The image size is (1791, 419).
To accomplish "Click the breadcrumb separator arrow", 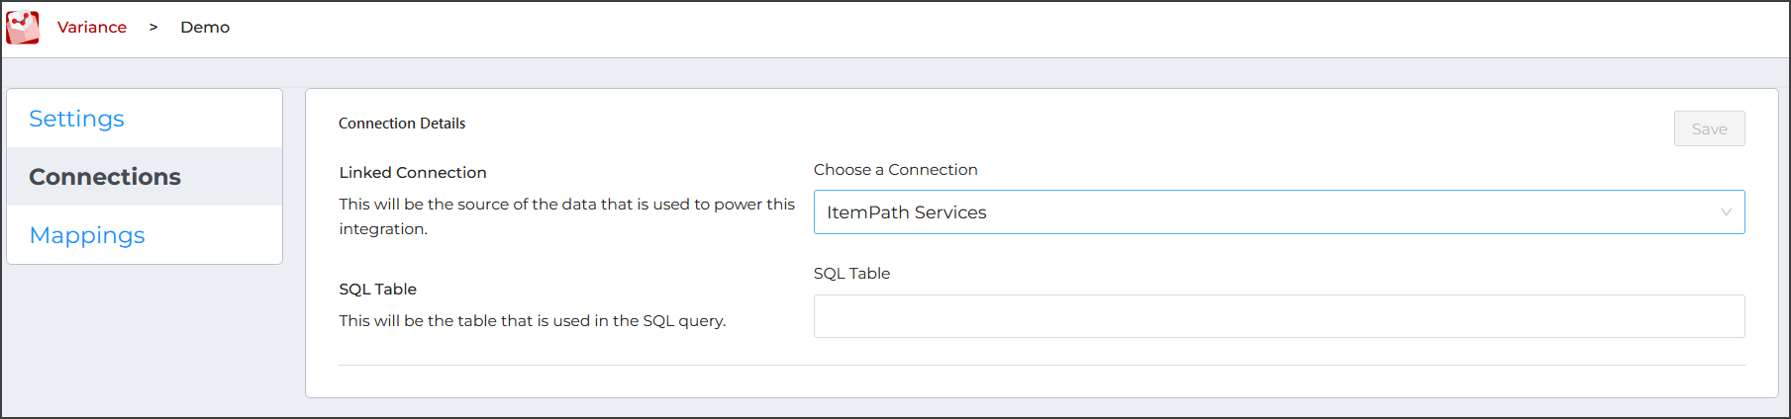I will pyautogui.click(x=153, y=28).
